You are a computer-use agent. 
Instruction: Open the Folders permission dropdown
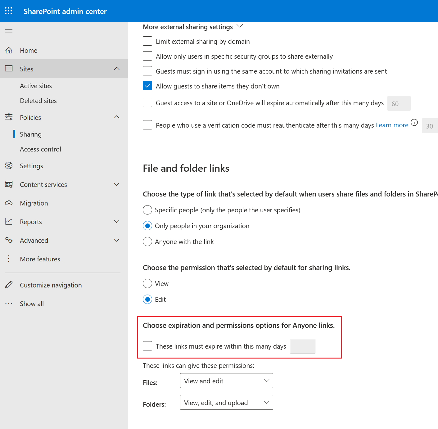tap(227, 402)
